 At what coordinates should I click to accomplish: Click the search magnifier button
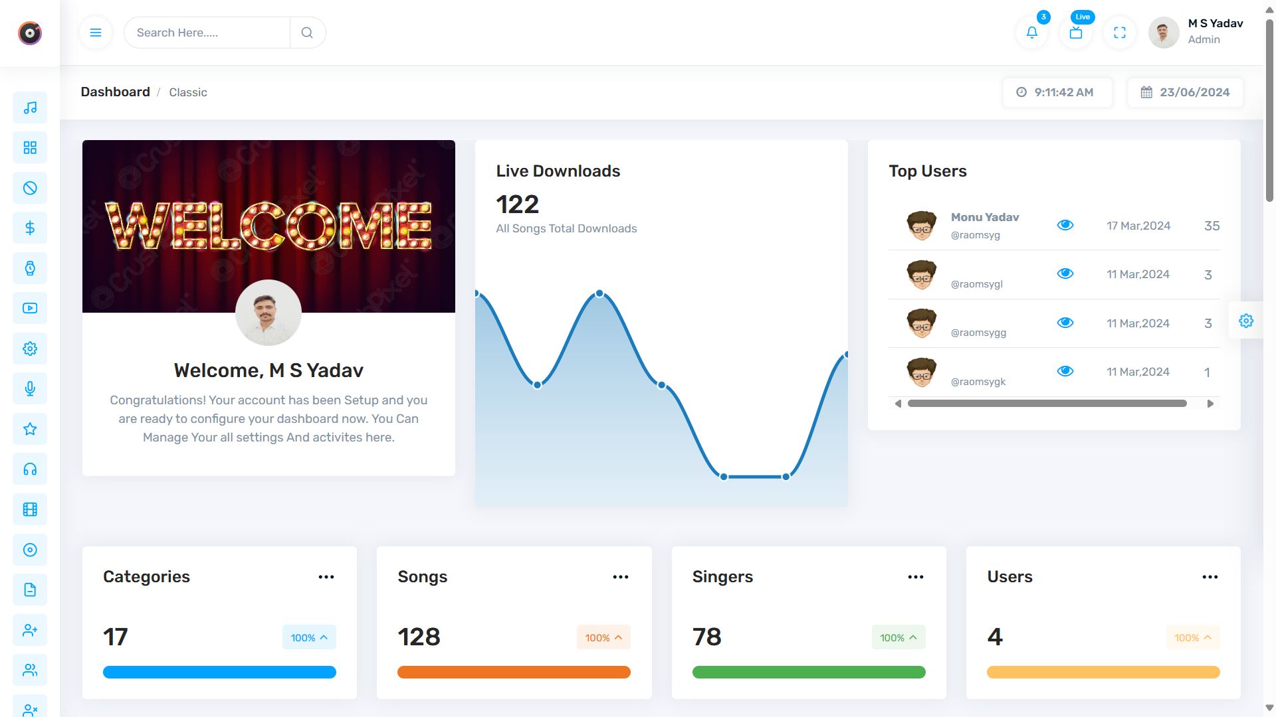pyautogui.click(x=307, y=33)
